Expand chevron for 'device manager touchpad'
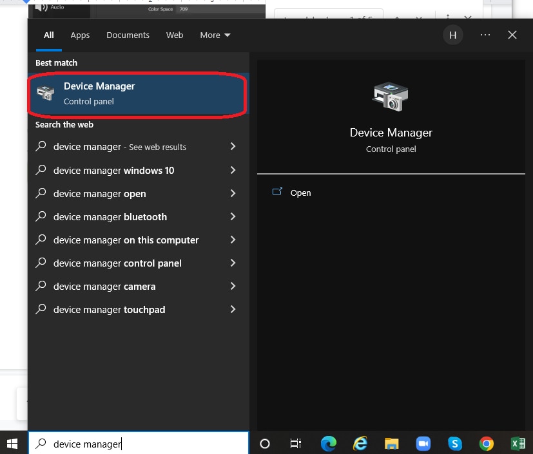Viewport: 533px width, 454px height. pos(233,309)
